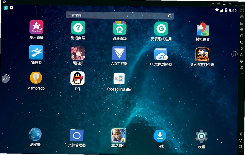Open the 神行者 app
The width and height of the screenshot is (245, 155).
click(36, 52)
